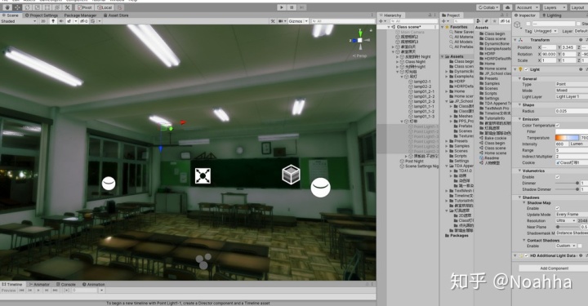Image resolution: width=588 pixels, height=306 pixels.
Task: Select the Move tool in the toolbar
Action: click(18, 7)
